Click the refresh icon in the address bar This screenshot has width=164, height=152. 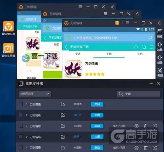151,38
